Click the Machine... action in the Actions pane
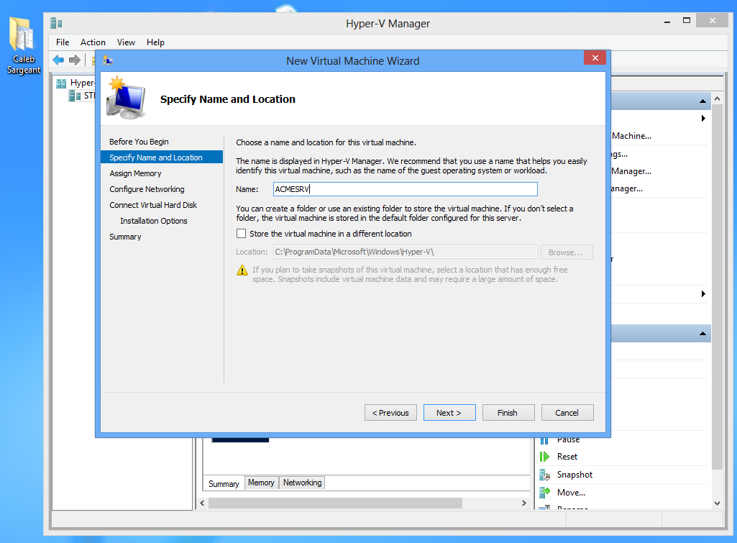Image resolution: width=737 pixels, height=543 pixels. point(632,136)
